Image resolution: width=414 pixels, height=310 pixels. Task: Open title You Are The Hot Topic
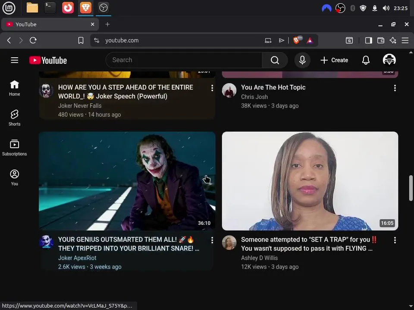pyautogui.click(x=273, y=87)
